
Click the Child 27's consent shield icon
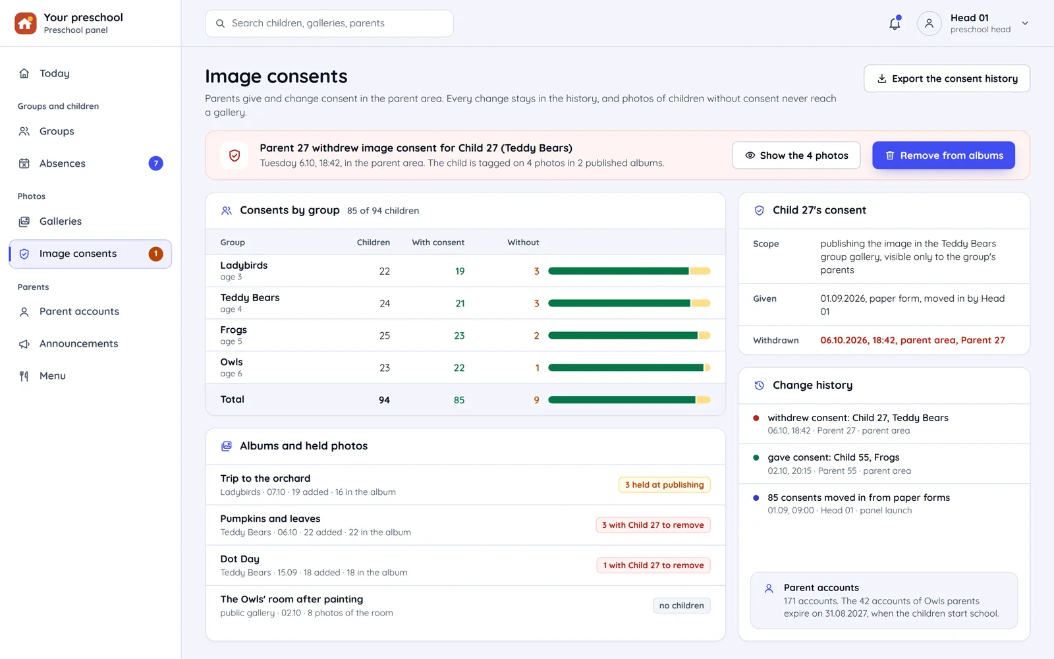click(760, 211)
